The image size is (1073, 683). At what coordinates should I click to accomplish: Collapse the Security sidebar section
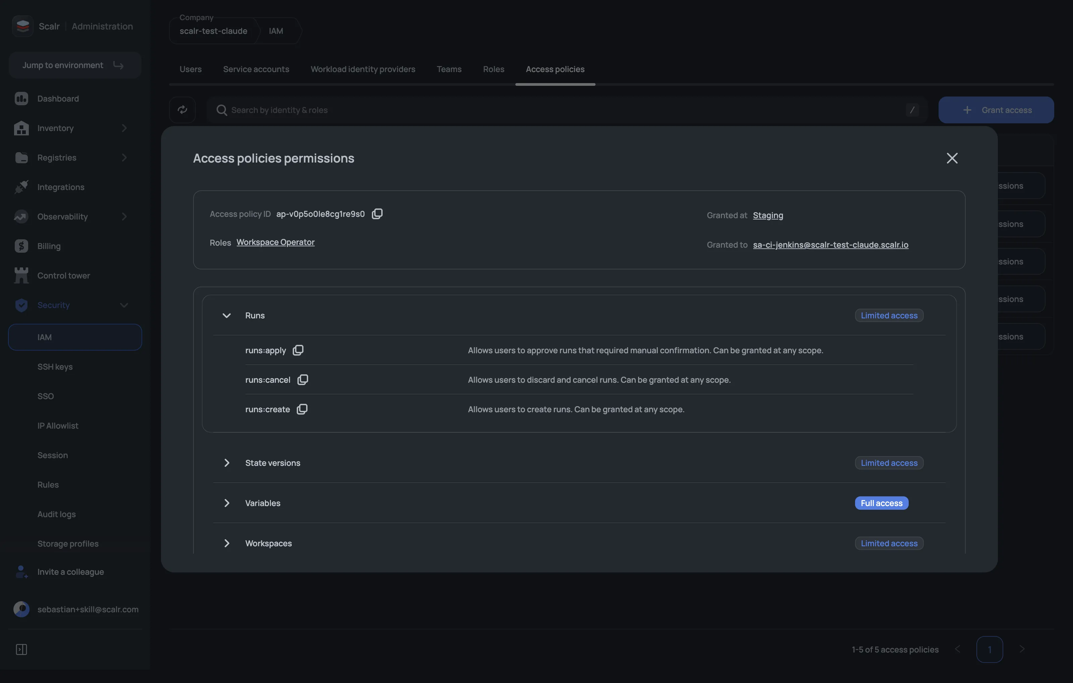[x=124, y=305]
